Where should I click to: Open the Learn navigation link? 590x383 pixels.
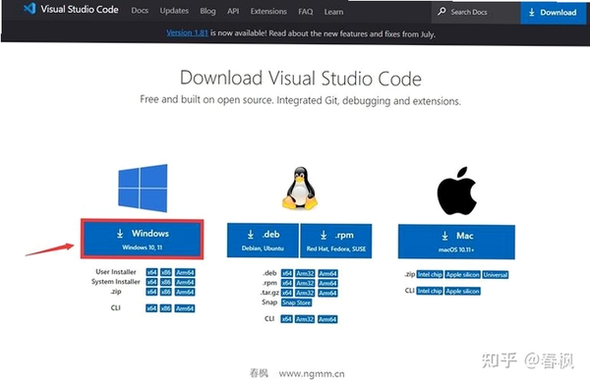(333, 12)
